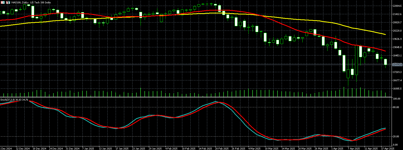The width and height of the screenshot is (403, 150).
Task: Click the 20228.8 level on price axis
Action: click(397, 31)
